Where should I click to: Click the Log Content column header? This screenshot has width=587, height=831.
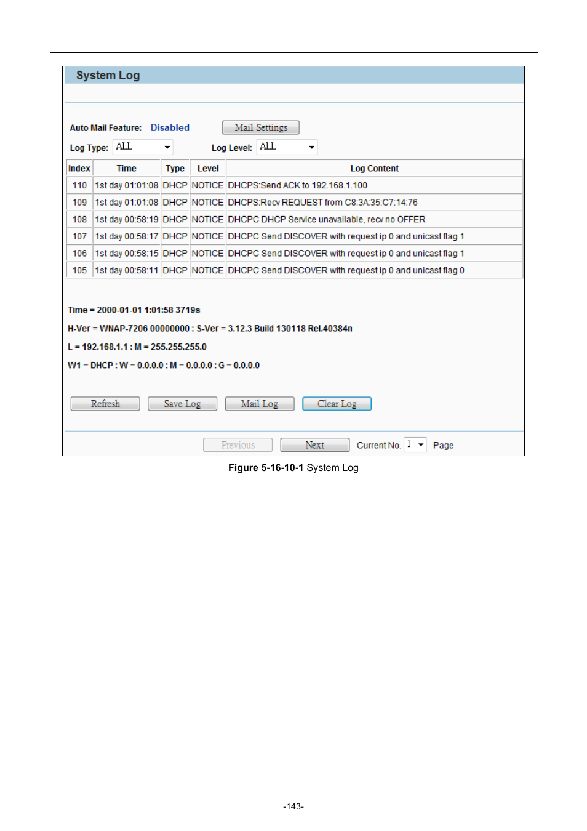click(x=374, y=168)
